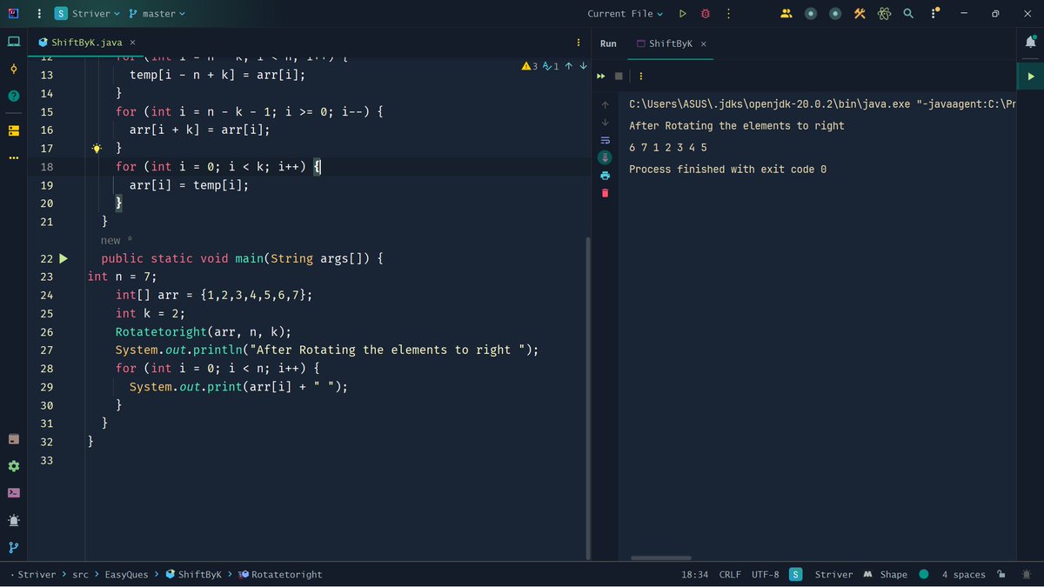The width and height of the screenshot is (1044, 587).
Task: Toggle the teal circle indicator in status bar
Action: (923, 574)
